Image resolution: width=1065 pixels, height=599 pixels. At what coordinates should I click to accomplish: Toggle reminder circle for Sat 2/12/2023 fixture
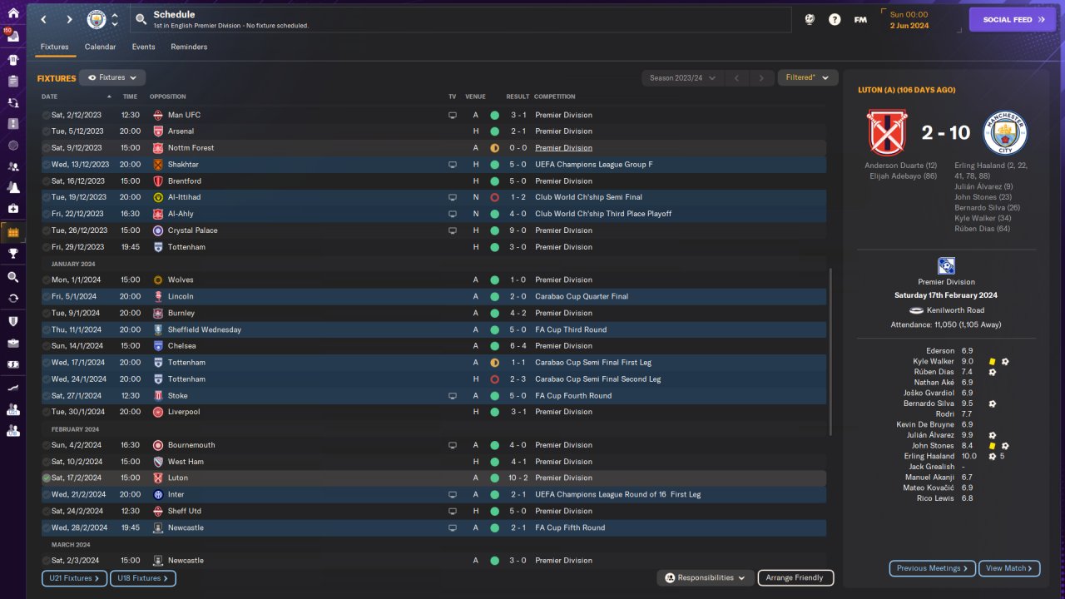47,115
